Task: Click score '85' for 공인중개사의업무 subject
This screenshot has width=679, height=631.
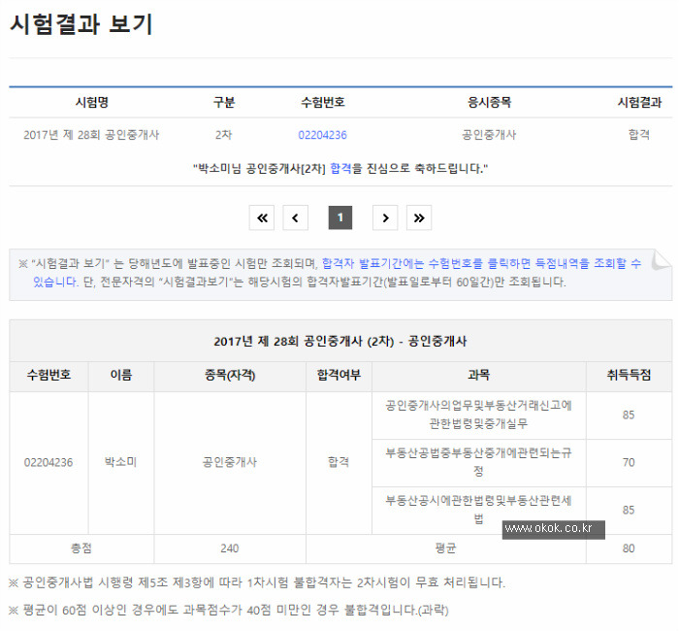Action: click(629, 415)
